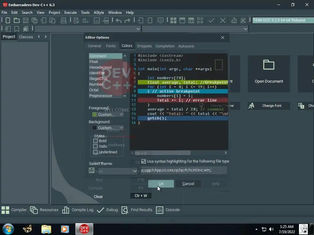Click the Delete profiling information icon
Screen dimensions: 314x235
[x=243, y=21]
